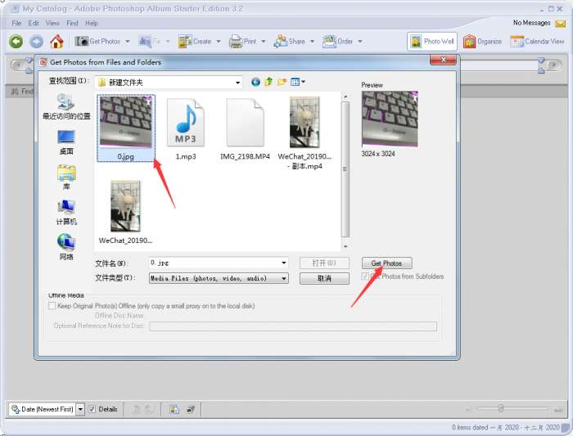Toggle the Details checkbox

[x=92, y=409]
